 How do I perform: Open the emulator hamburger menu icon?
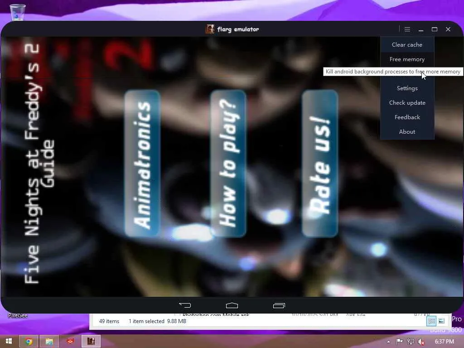[x=407, y=29]
